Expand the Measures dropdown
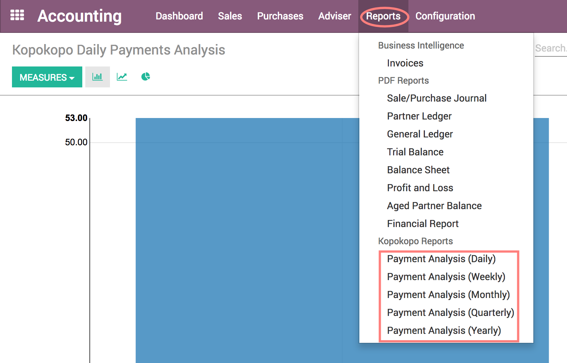Image resolution: width=567 pixels, height=363 pixels. coord(47,77)
